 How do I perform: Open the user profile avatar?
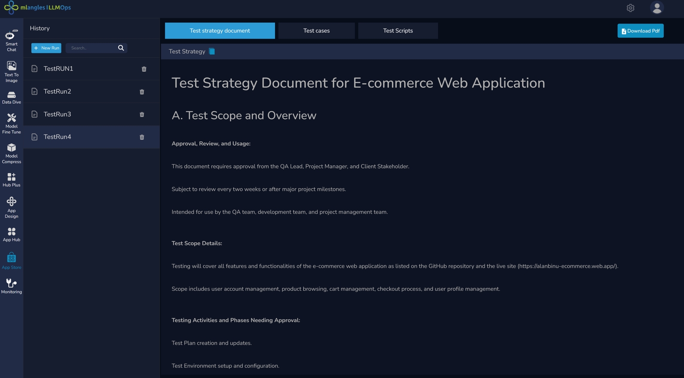click(x=657, y=8)
